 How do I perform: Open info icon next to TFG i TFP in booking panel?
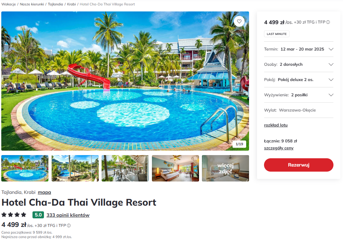[328, 22]
